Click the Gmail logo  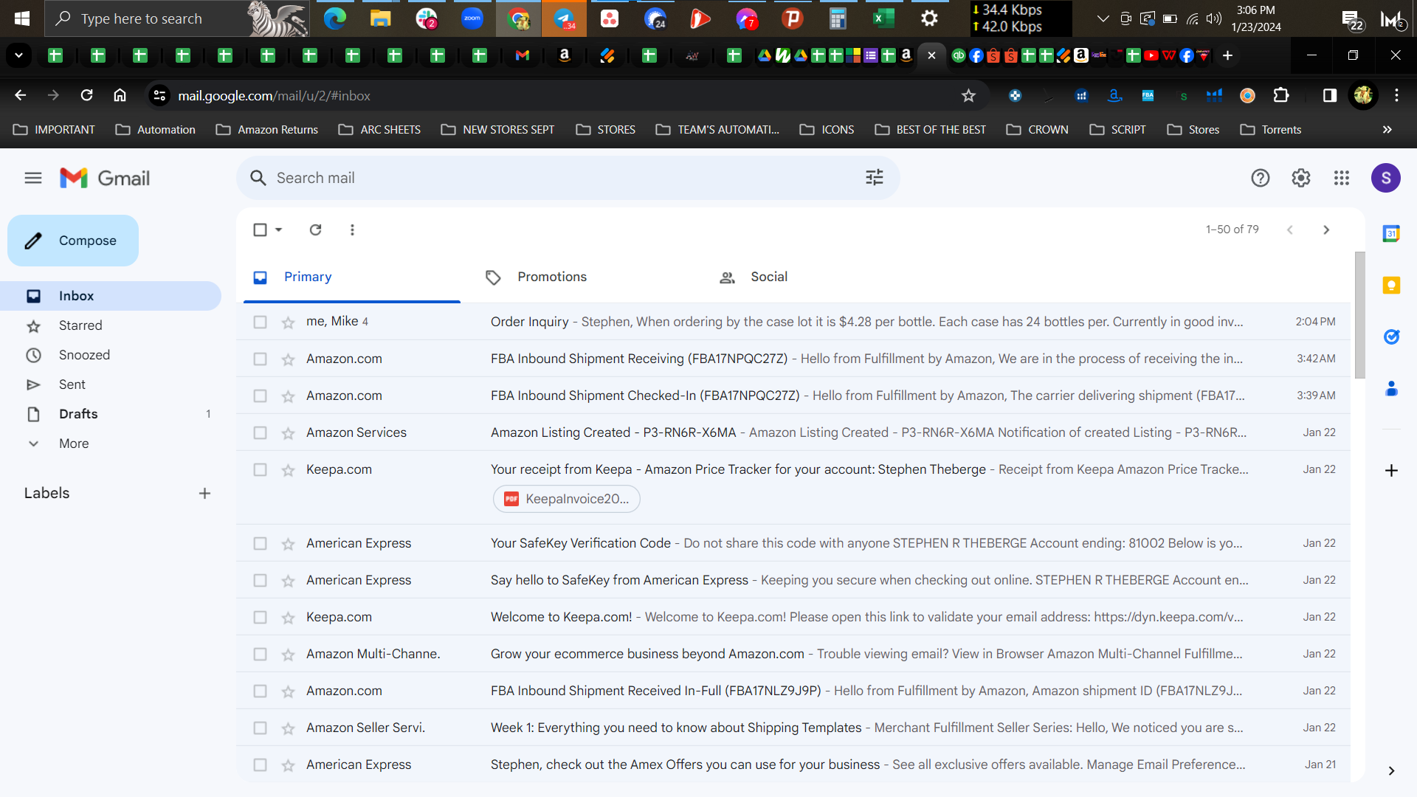(x=105, y=178)
